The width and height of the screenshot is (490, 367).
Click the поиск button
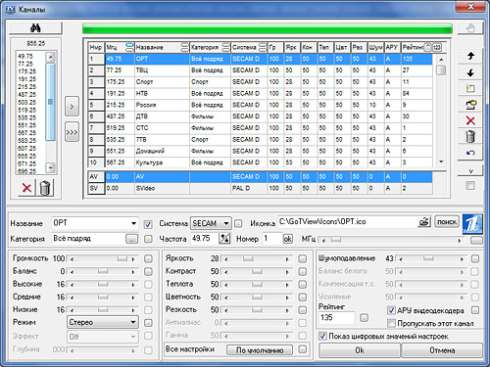(x=447, y=222)
